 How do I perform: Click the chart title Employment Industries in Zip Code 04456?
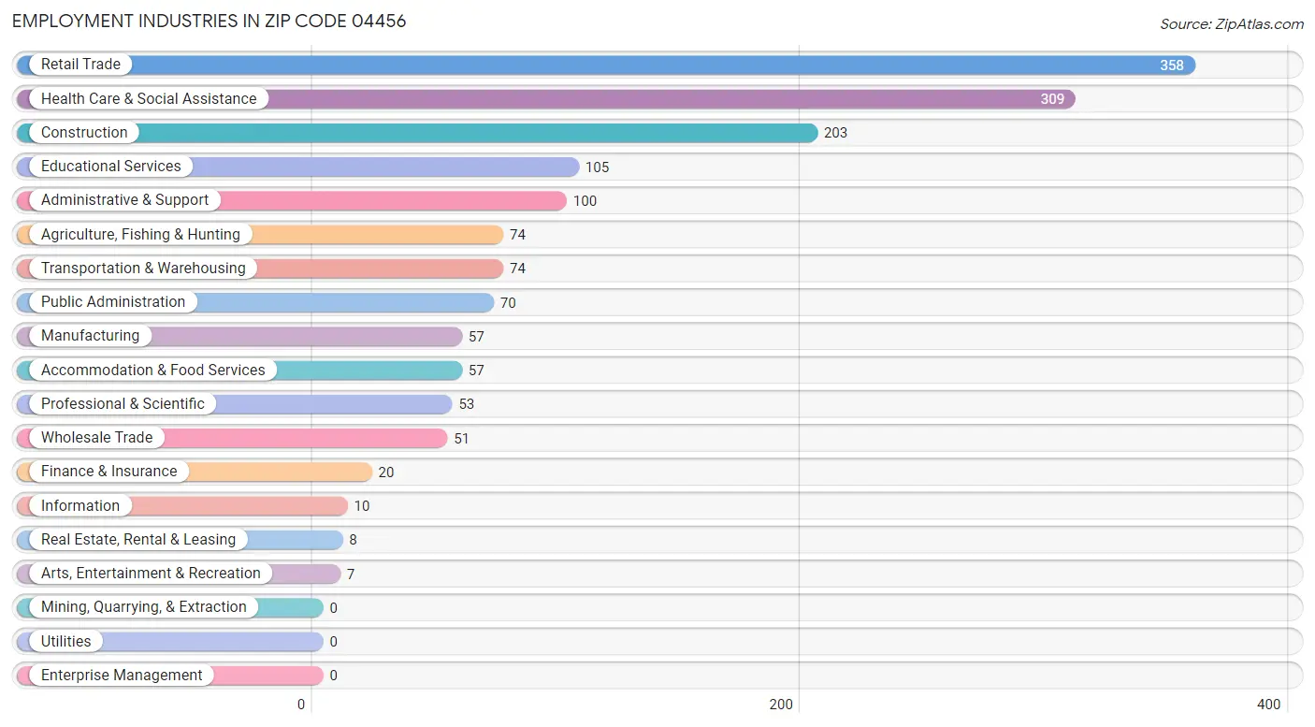click(x=210, y=21)
